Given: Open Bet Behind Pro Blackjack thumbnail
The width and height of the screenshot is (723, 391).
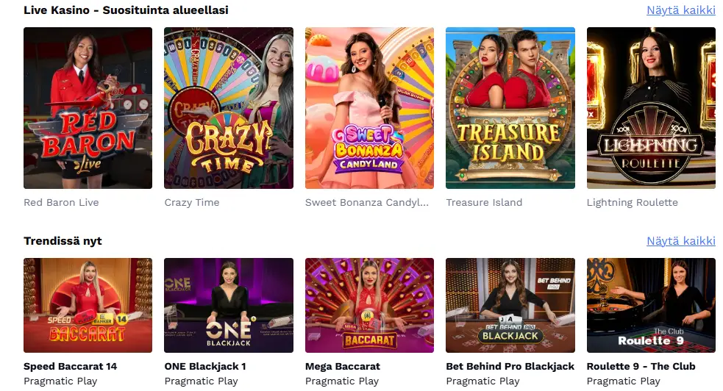Looking at the screenshot, I should (510, 305).
